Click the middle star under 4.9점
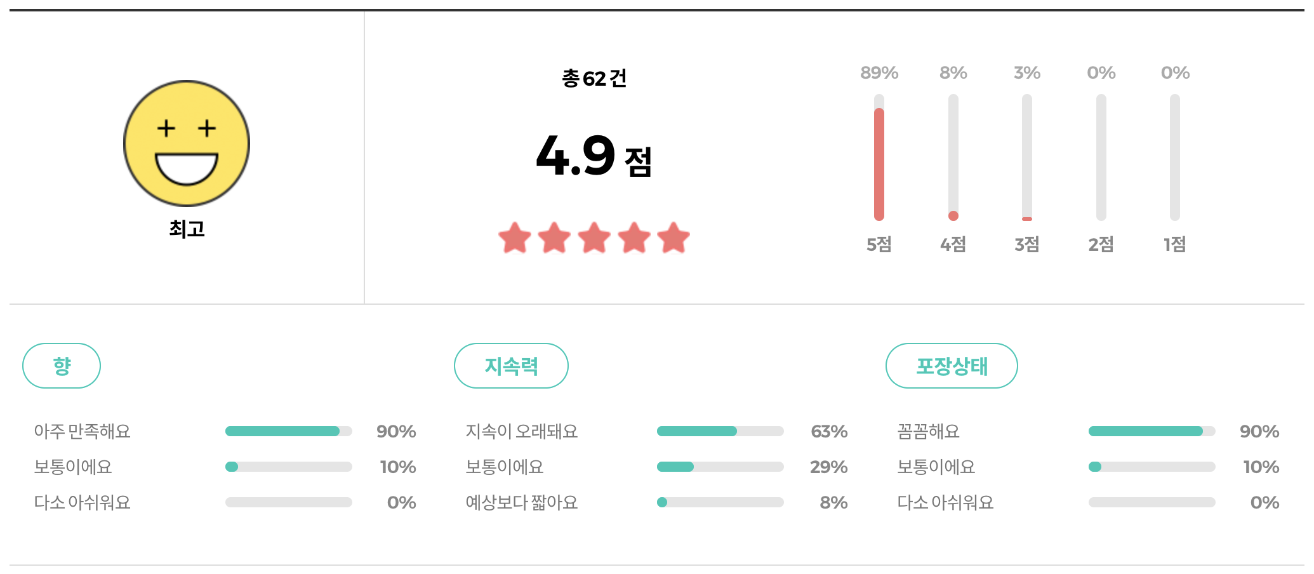 pyautogui.click(x=594, y=238)
